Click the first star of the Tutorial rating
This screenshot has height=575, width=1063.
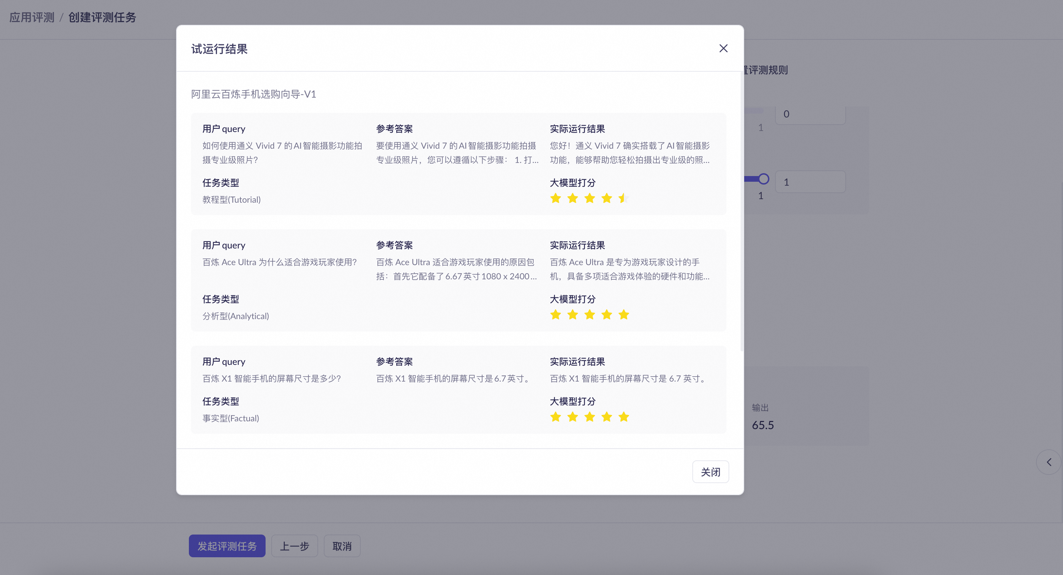555,198
